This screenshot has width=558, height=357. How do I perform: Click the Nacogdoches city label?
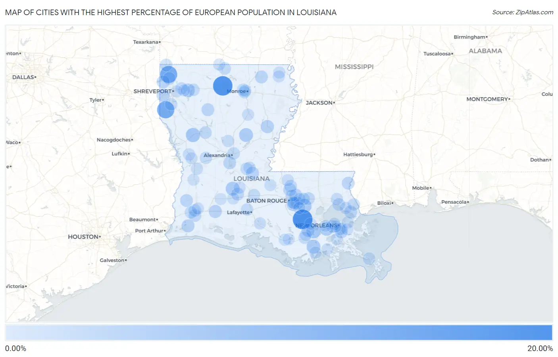pos(114,140)
